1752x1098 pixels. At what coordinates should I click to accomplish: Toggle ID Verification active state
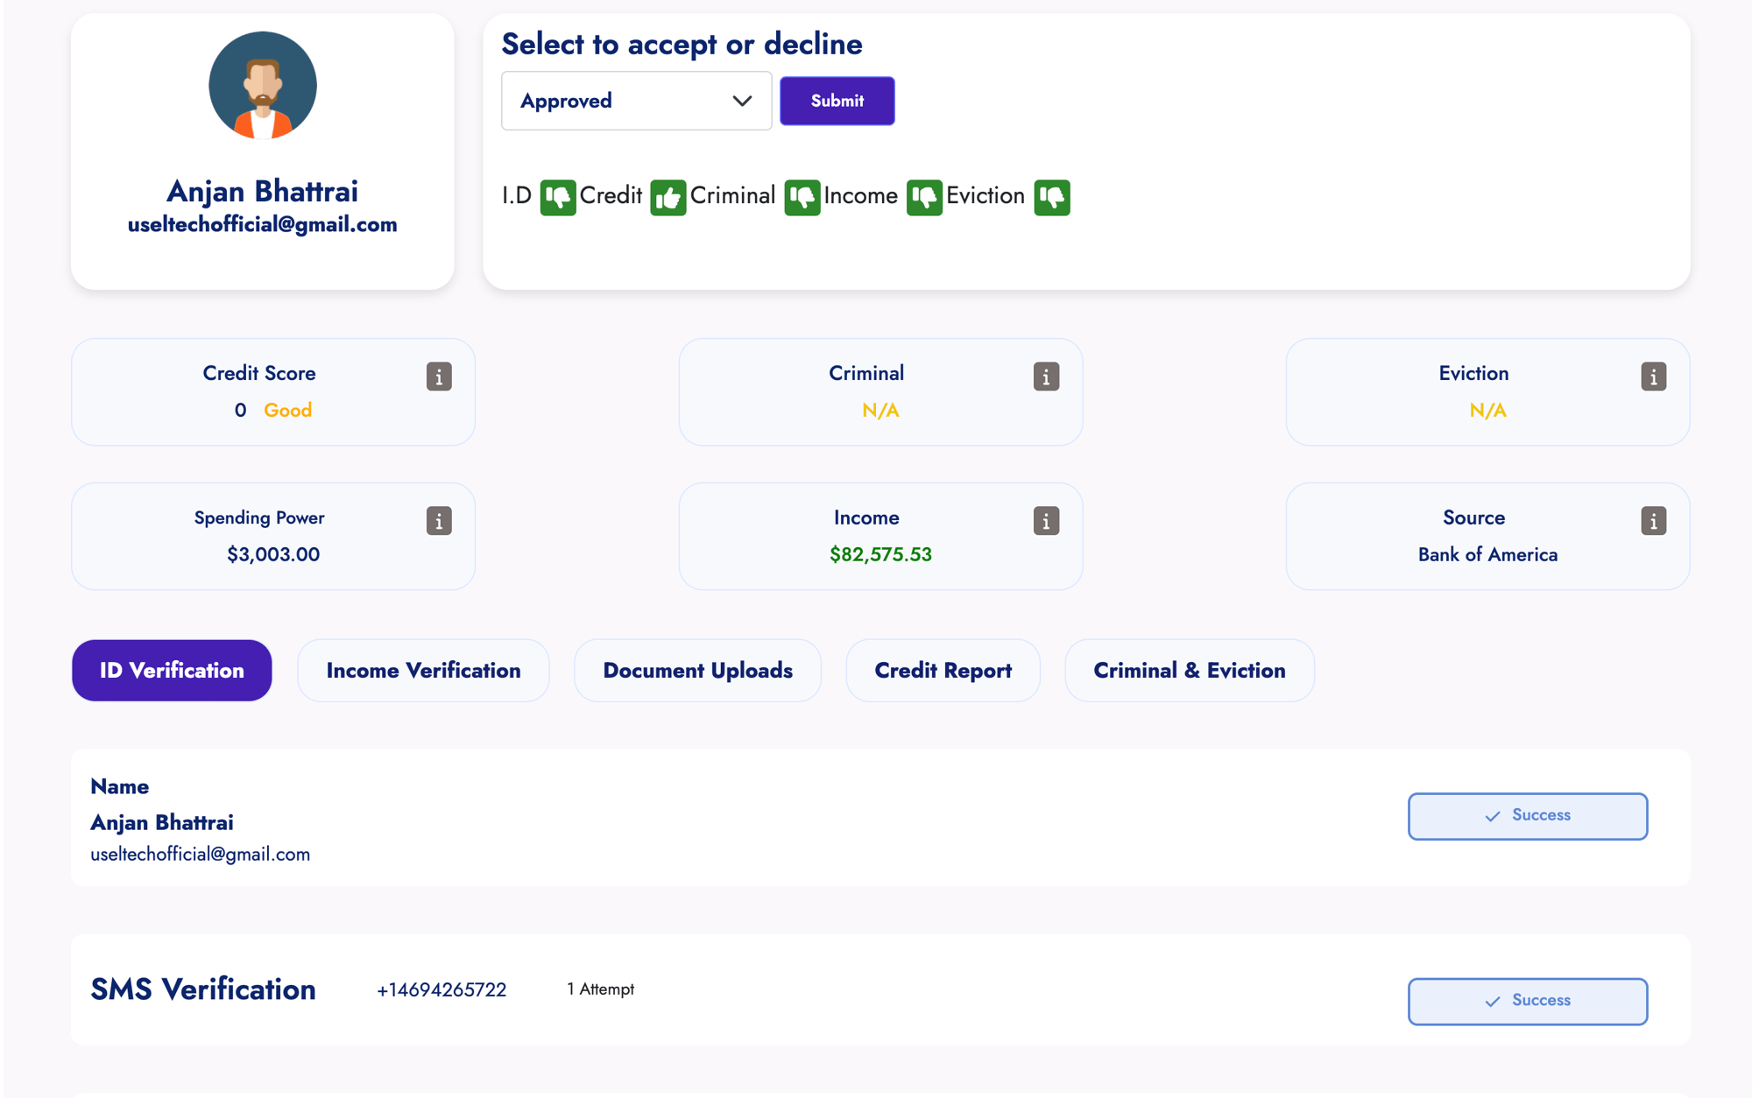171,668
